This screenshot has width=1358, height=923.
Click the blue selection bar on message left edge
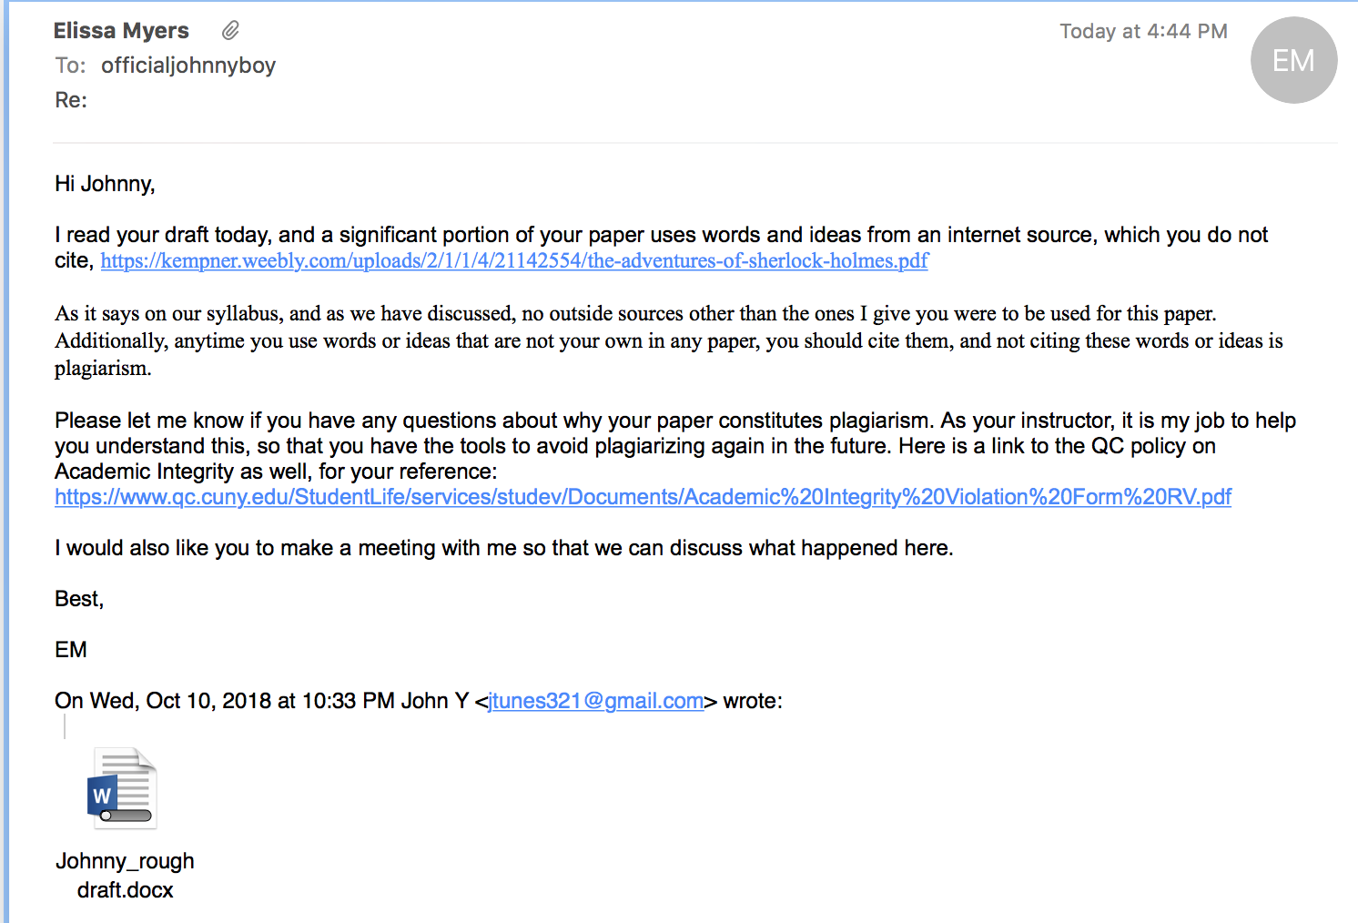(x=5, y=461)
